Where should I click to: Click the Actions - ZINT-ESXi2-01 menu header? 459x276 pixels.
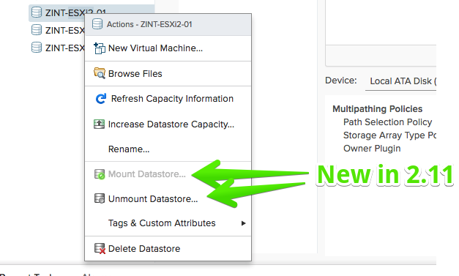point(168,25)
